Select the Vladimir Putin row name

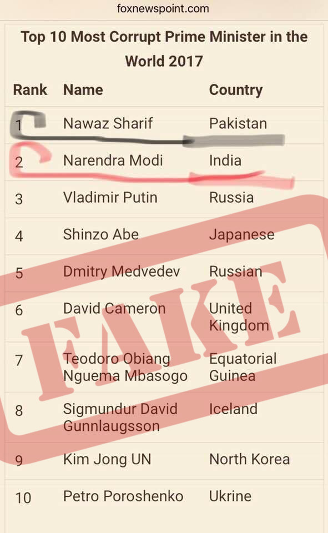(x=110, y=198)
